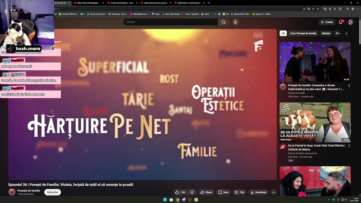This screenshot has height=203, width=361.
Task: Open the Canva bookmark
Action: (x=156, y=14)
